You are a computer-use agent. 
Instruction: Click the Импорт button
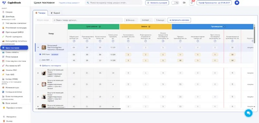(x=160, y=20)
